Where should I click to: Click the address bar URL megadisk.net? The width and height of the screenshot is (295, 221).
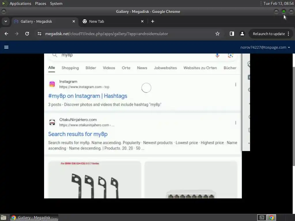click(107, 34)
